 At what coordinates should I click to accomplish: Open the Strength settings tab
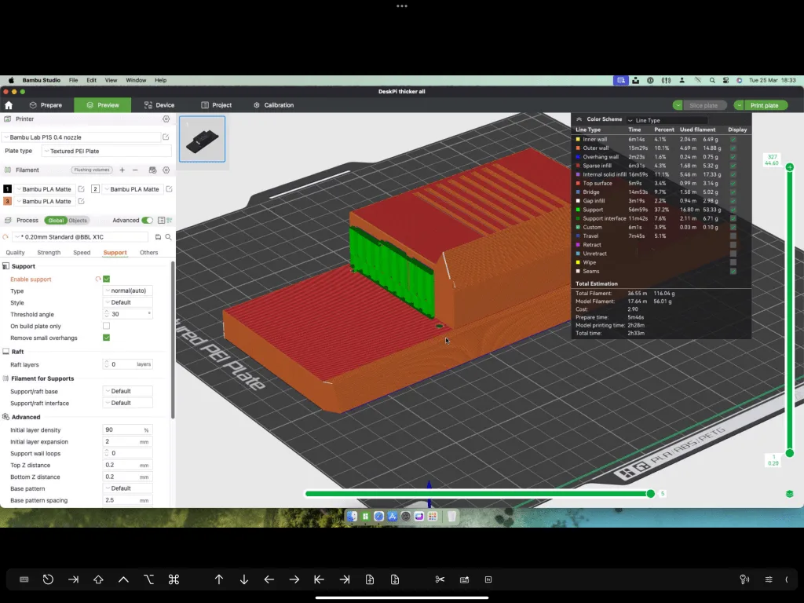coord(49,252)
